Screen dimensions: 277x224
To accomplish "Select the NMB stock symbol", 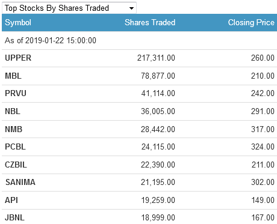I will pyautogui.click(x=13, y=129).
